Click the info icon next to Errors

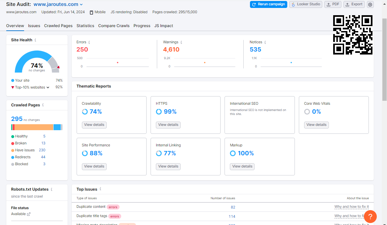[89, 42]
